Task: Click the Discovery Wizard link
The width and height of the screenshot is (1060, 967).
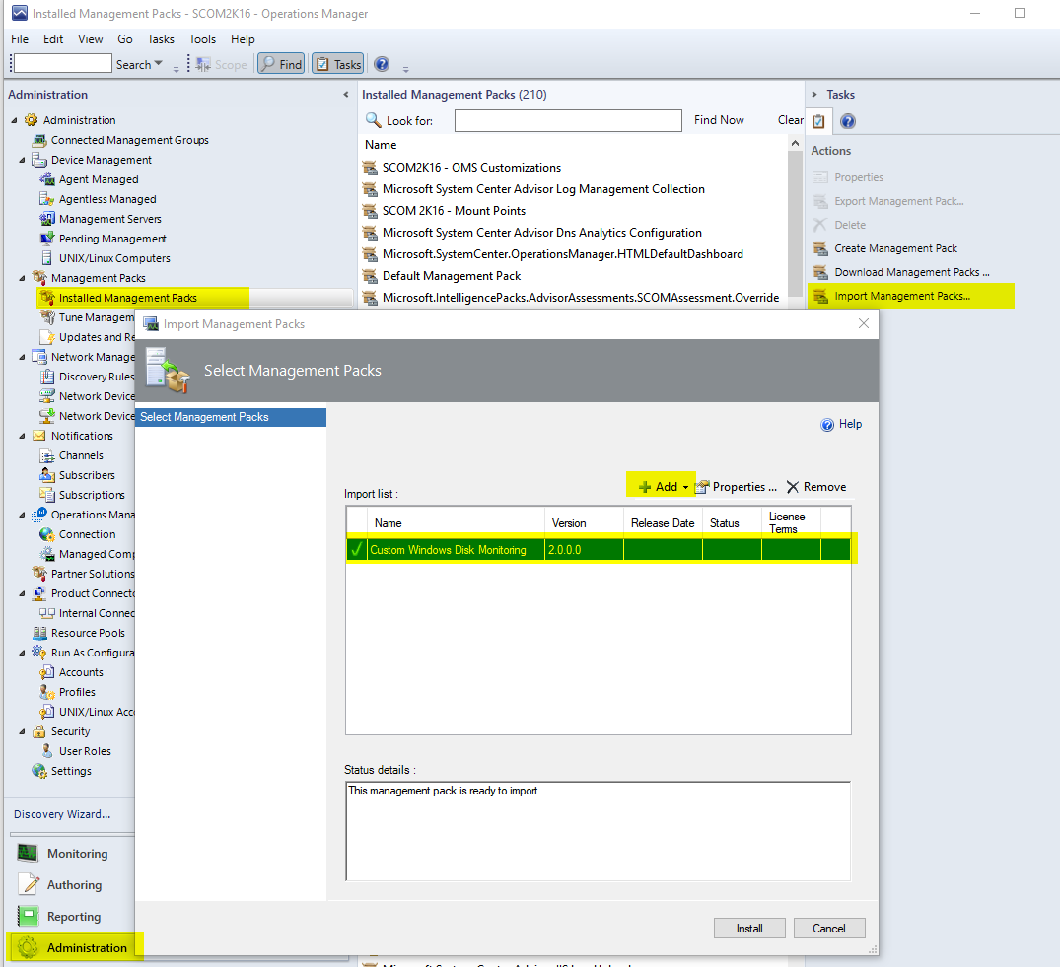Action: point(62,814)
